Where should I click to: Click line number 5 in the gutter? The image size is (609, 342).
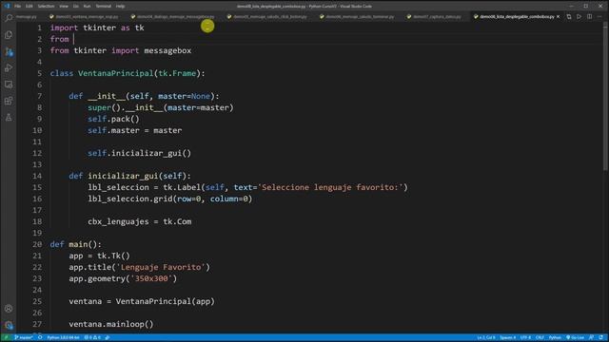click(39, 73)
